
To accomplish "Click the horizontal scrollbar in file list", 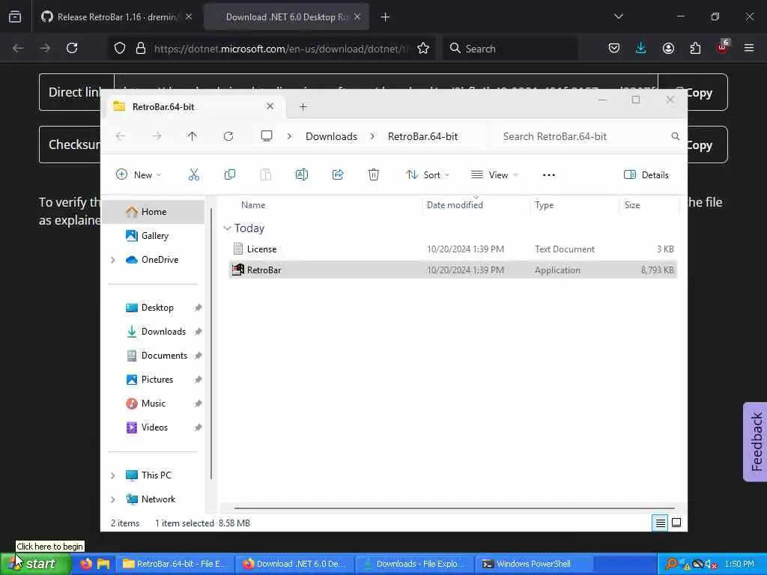I will 454,508.
